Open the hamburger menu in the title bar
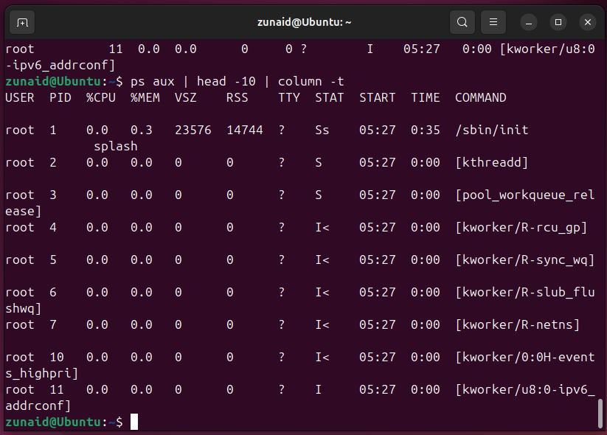607x435 pixels. [x=493, y=22]
